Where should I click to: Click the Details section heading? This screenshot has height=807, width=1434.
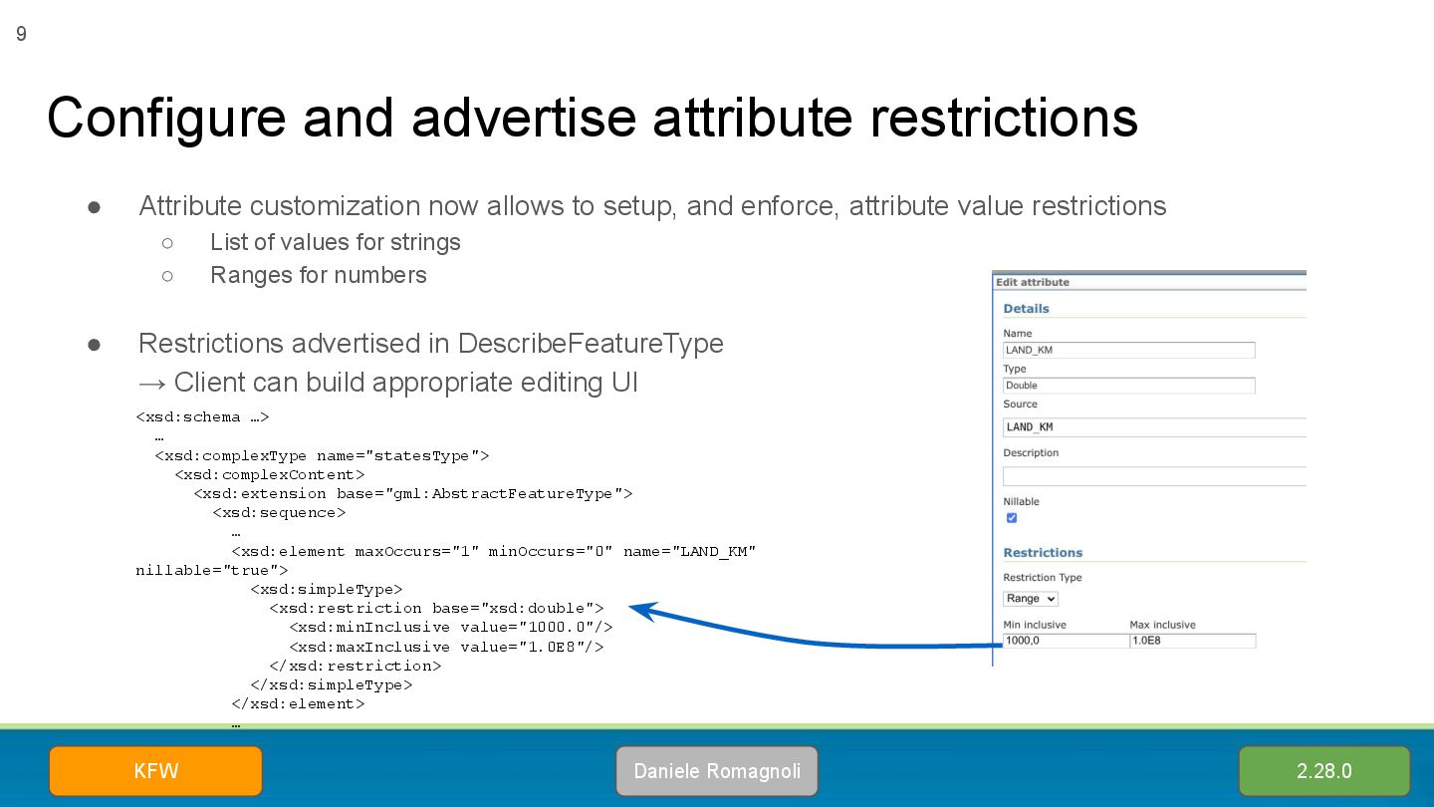pyautogui.click(x=1027, y=309)
